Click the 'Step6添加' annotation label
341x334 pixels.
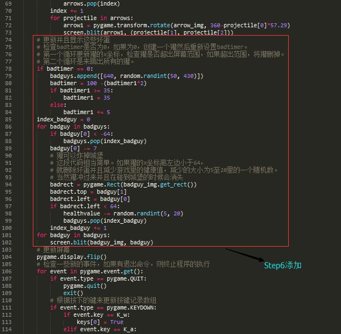click(x=282, y=266)
